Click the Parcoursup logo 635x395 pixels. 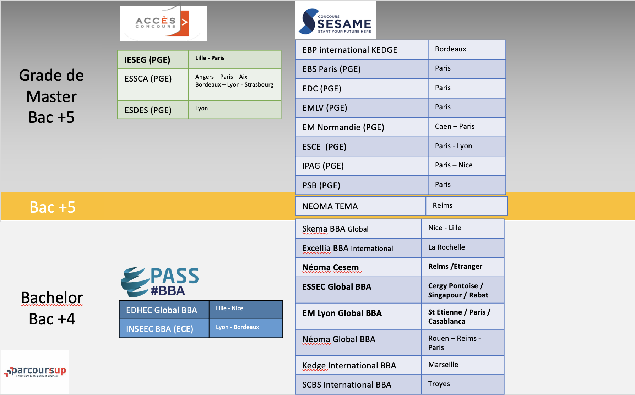tap(35, 372)
